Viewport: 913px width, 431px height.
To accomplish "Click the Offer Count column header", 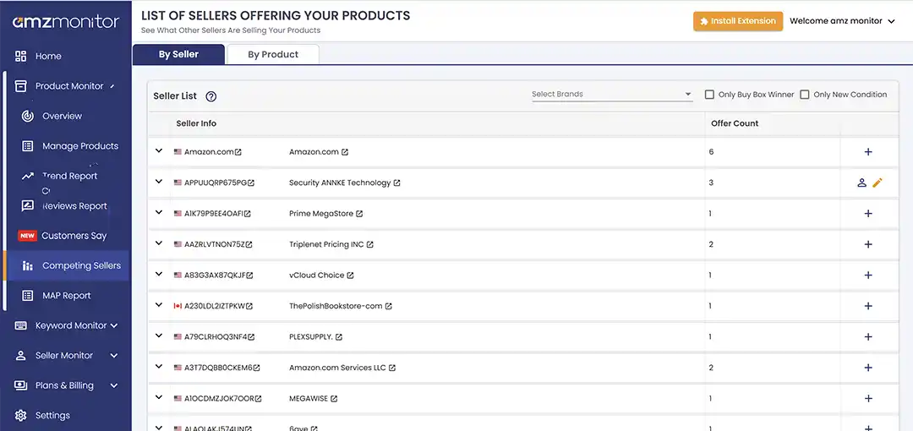I will point(735,123).
